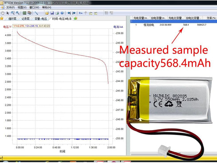
Task: Click the 充电比容量 column header
Action: [x=176, y=18]
